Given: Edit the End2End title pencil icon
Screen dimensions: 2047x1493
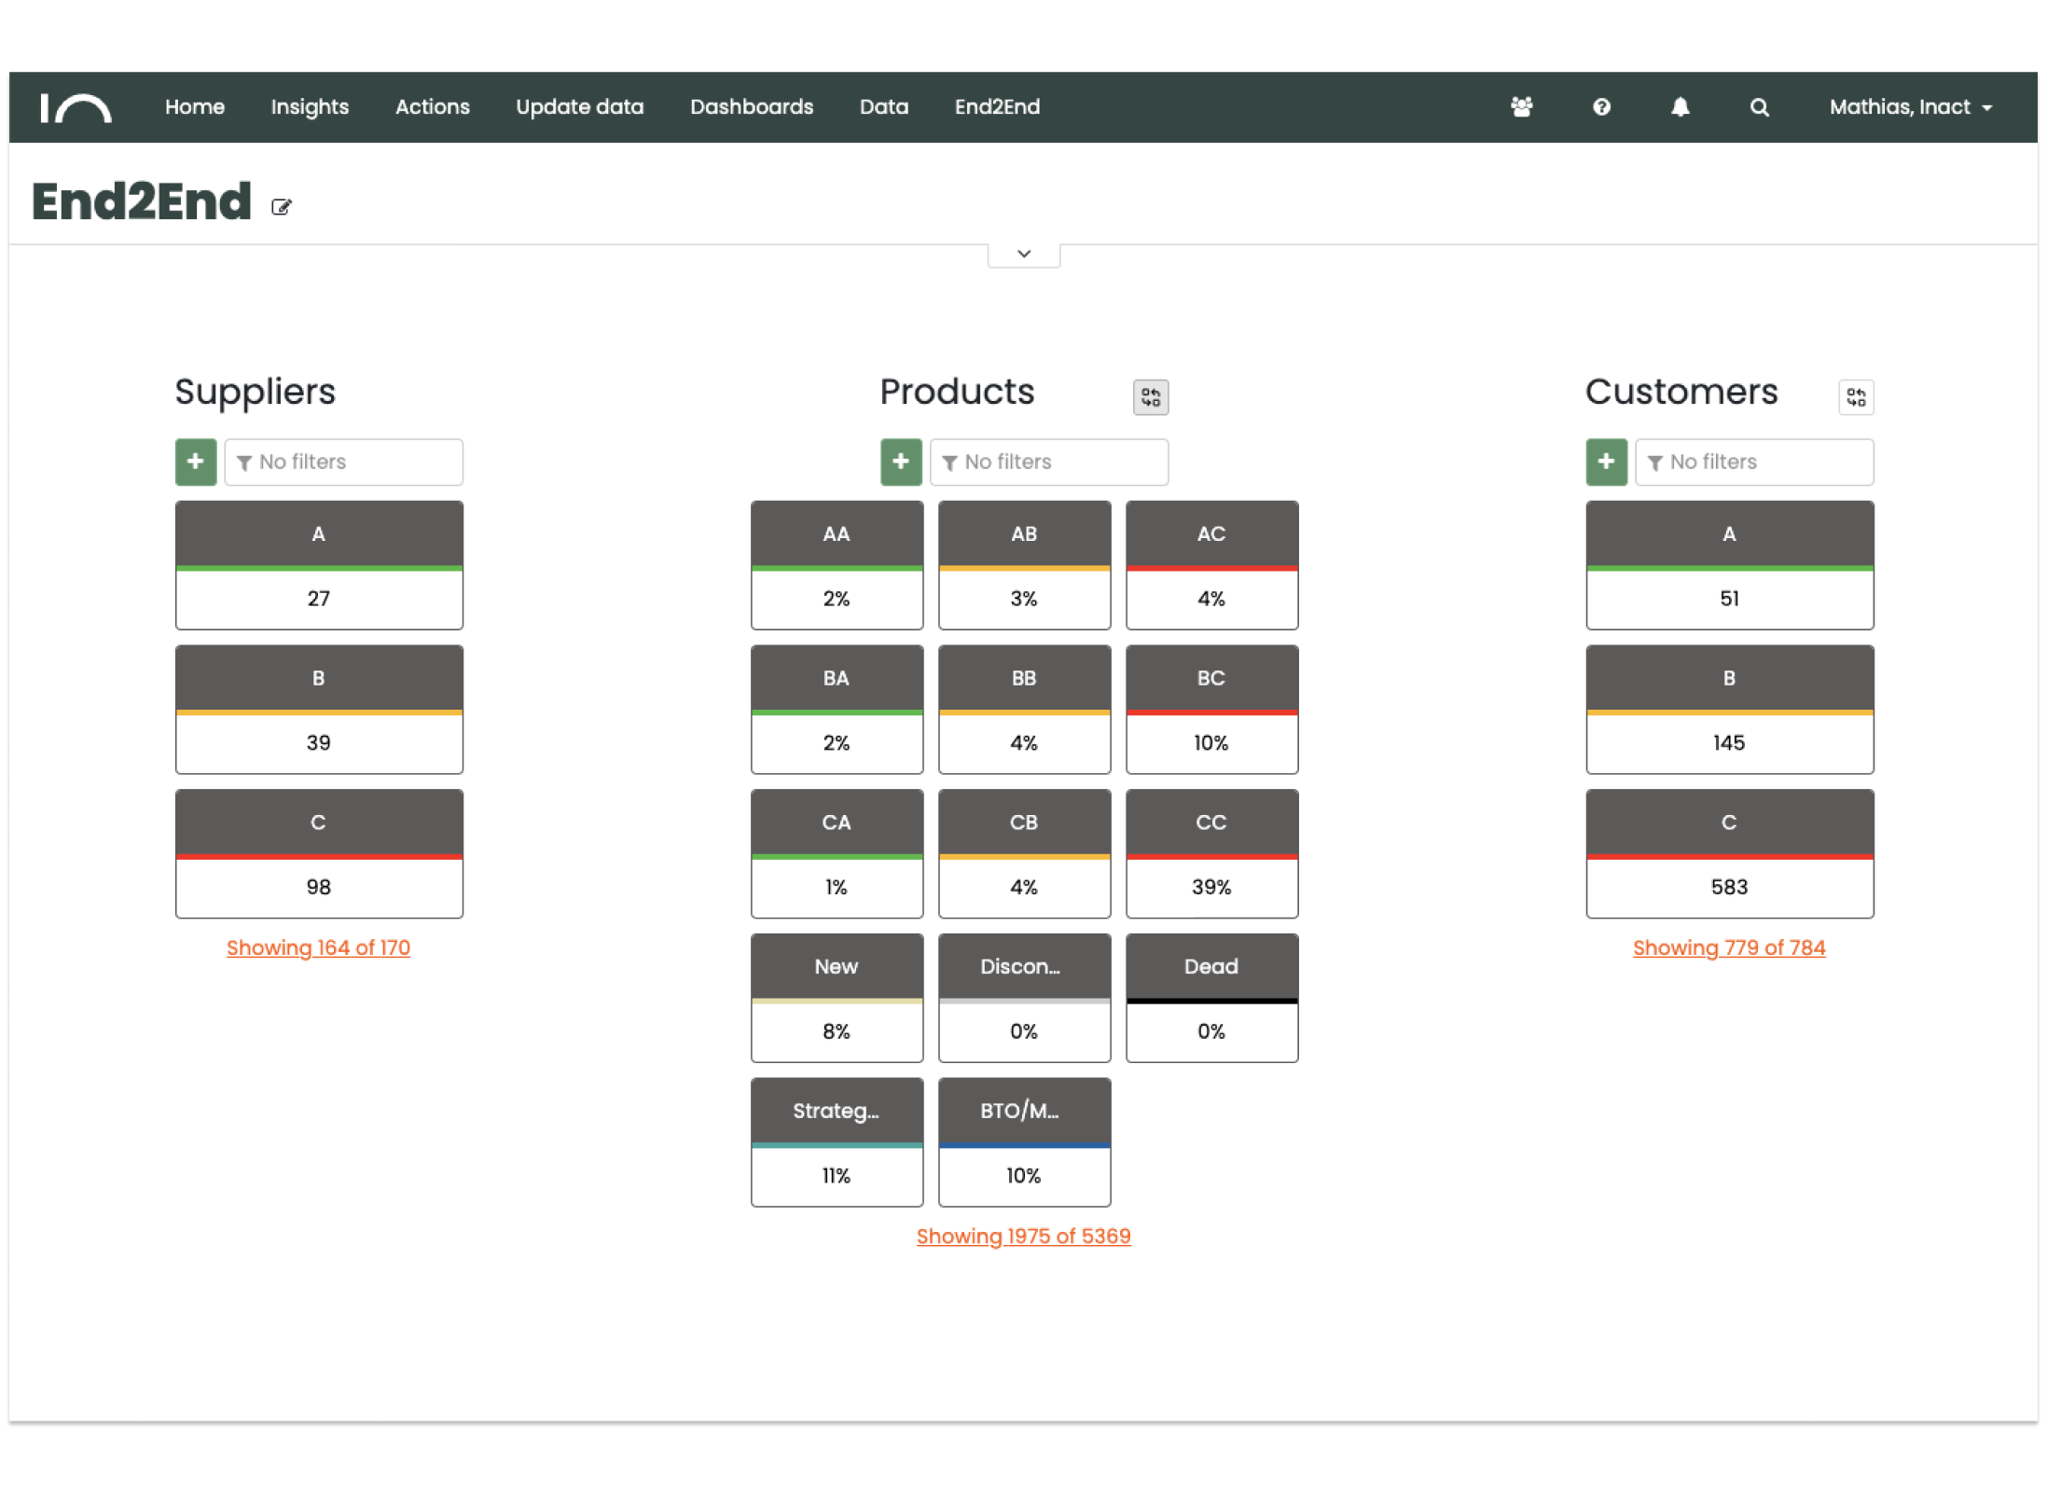Looking at the screenshot, I should tap(282, 207).
